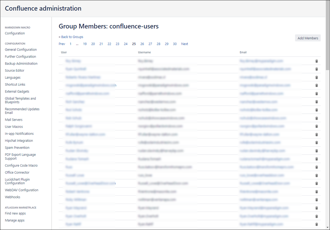
Task: Go to User Macros
Action: 14,127
